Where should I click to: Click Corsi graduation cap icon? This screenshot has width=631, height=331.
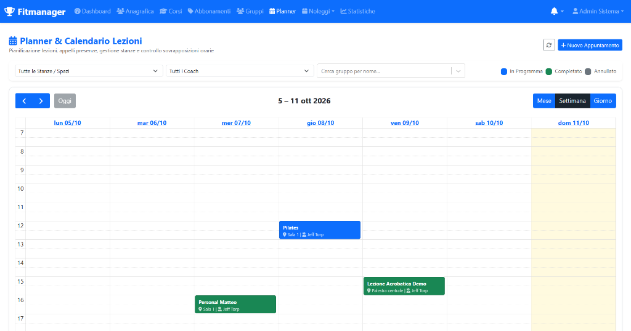(163, 11)
